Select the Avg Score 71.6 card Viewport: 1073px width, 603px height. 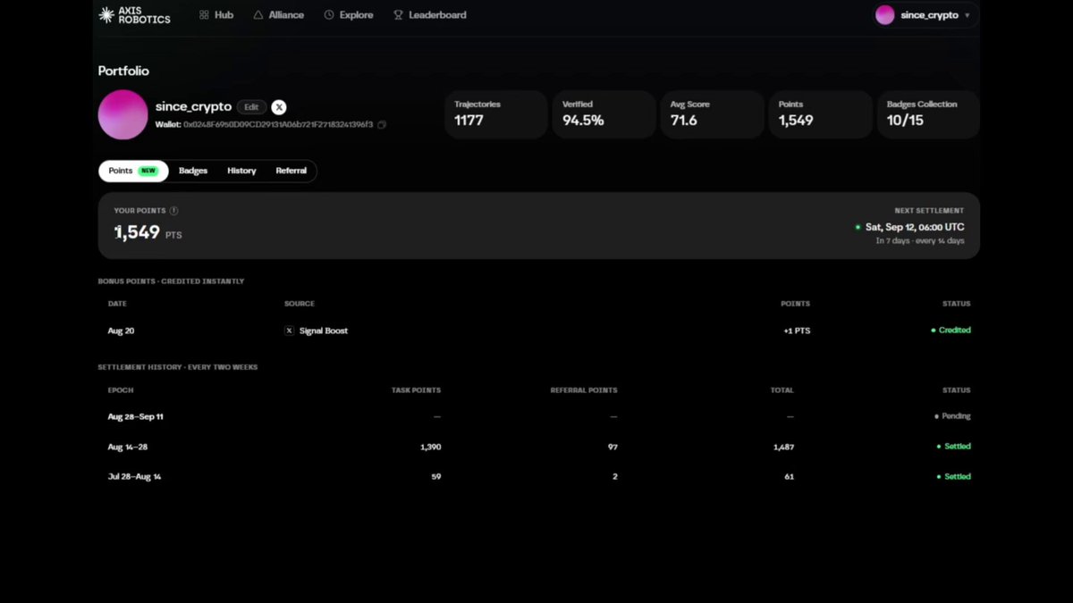pyautogui.click(x=713, y=114)
